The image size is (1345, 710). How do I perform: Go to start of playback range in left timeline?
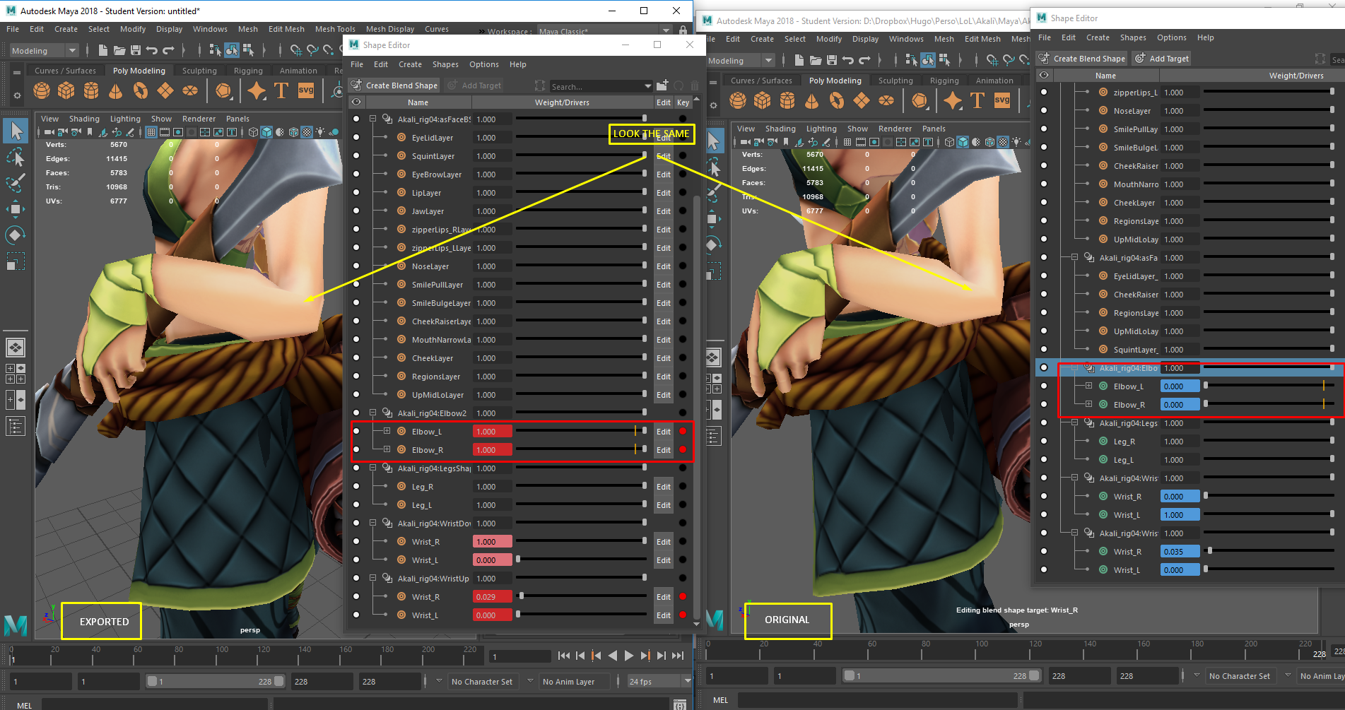pyautogui.click(x=563, y=656)
